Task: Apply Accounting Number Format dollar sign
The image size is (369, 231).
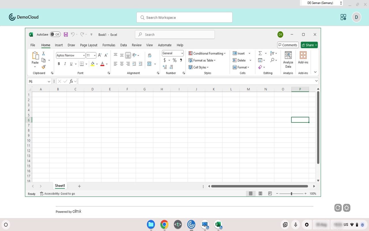Action: tap(165, 60)
